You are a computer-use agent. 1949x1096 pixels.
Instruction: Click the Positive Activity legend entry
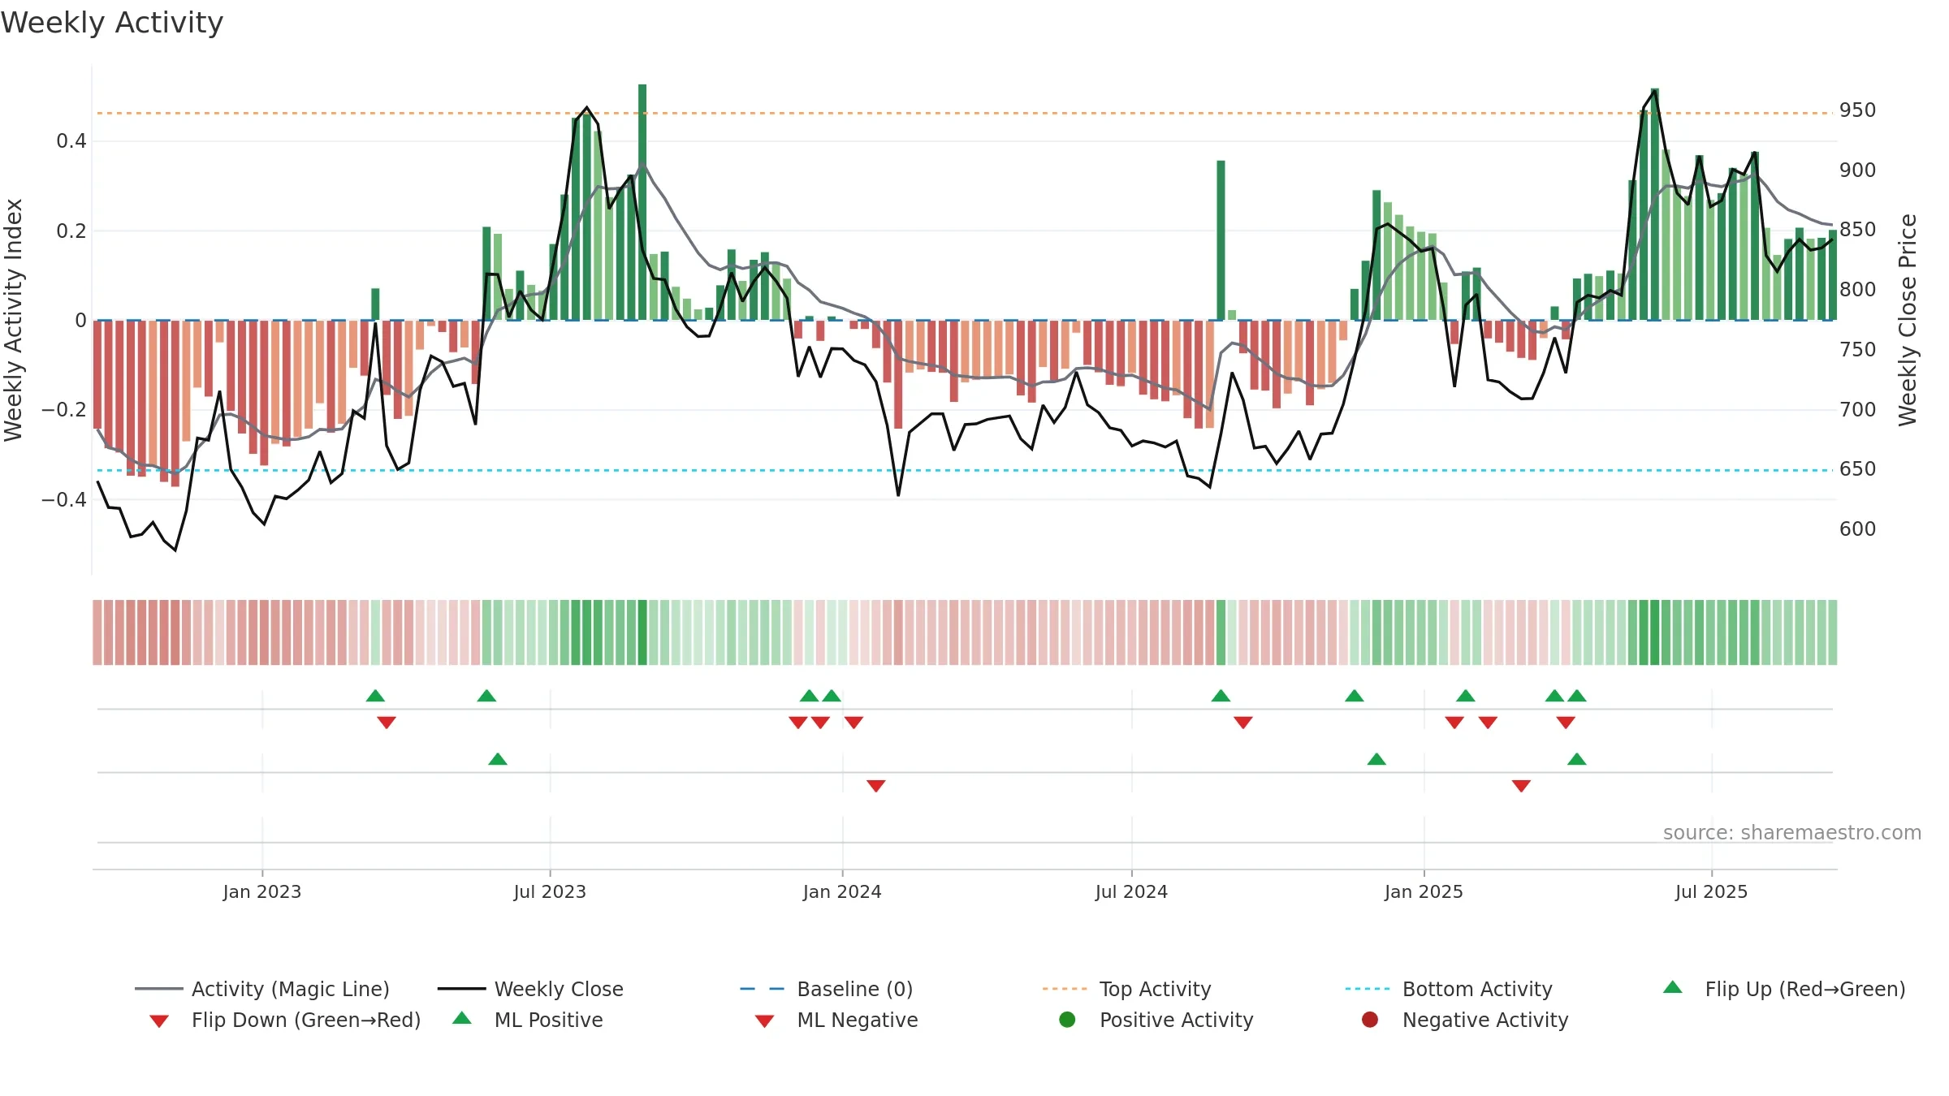(1156, 1020)
